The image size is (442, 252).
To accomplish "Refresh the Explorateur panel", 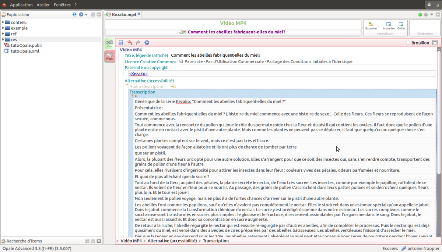I will coord(74,14).
